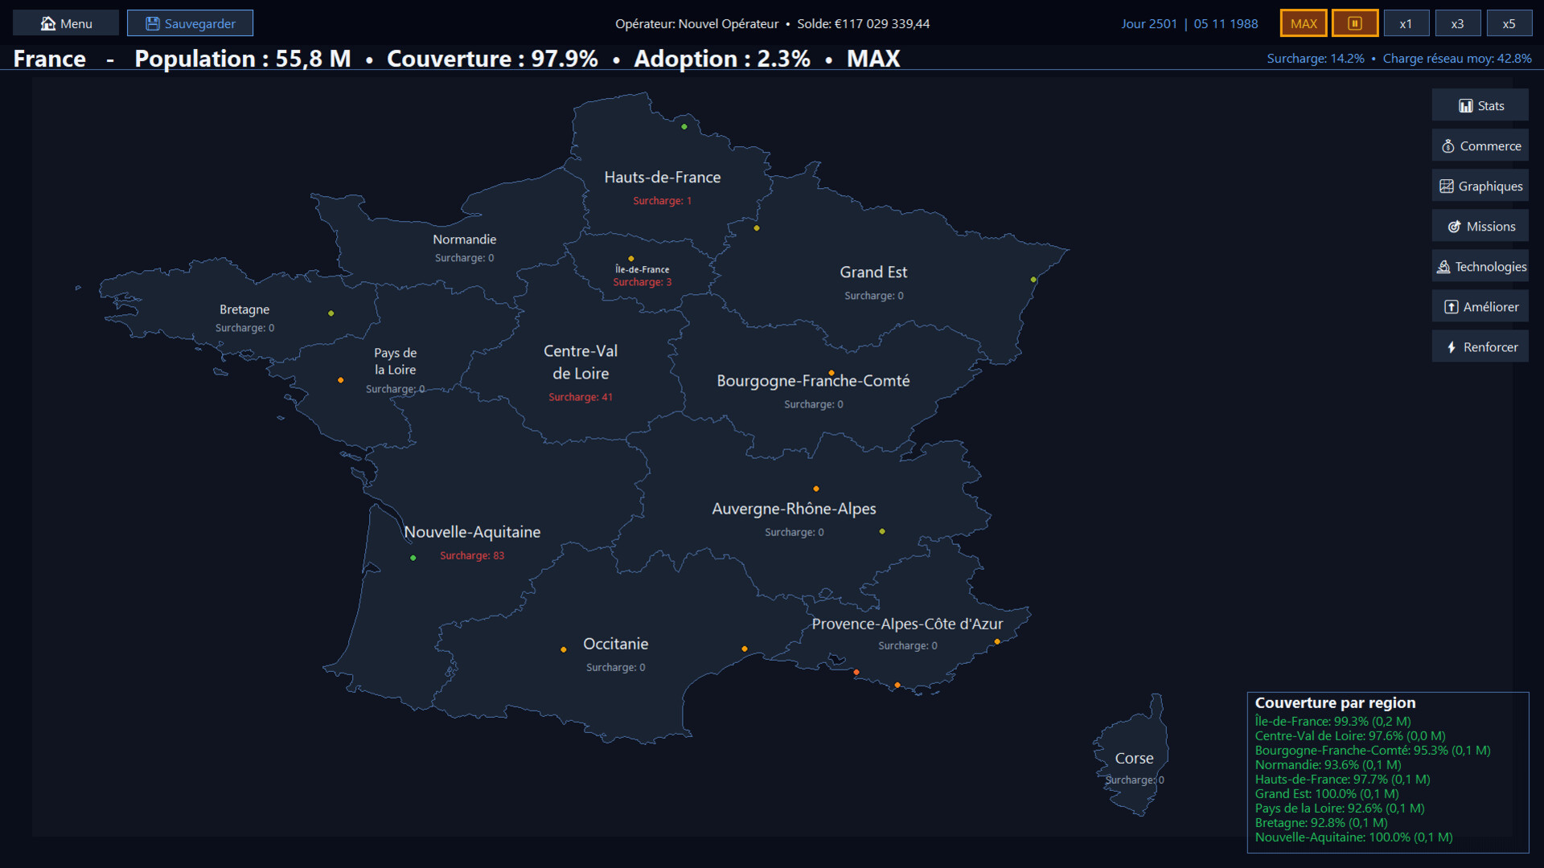Select the Occitanie region
This screenshot has height=868, width=1544.
(x=615, y=644)
